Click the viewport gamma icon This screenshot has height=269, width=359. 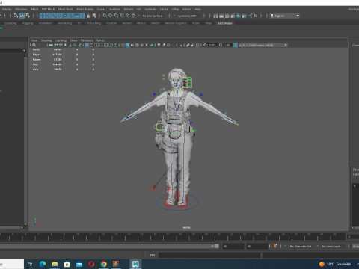click(221, 45)
